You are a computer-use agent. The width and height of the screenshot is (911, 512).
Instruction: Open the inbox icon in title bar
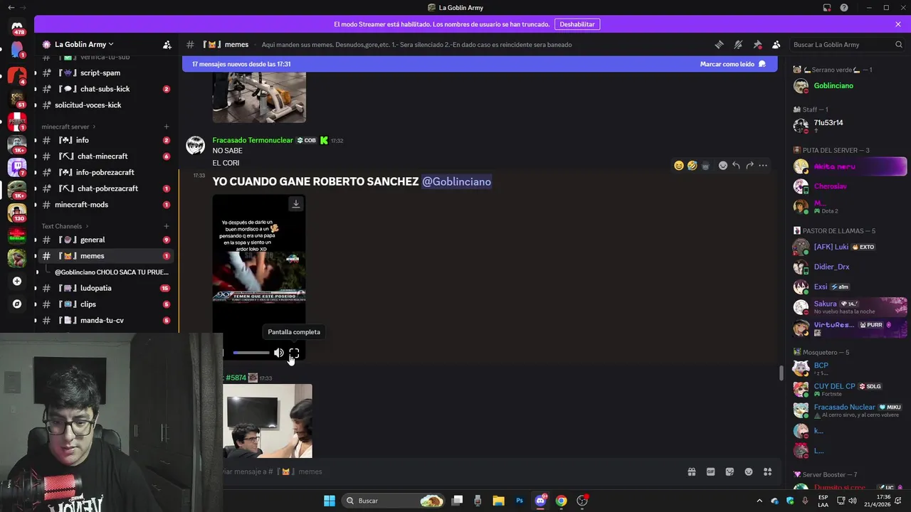click(827, 8)
